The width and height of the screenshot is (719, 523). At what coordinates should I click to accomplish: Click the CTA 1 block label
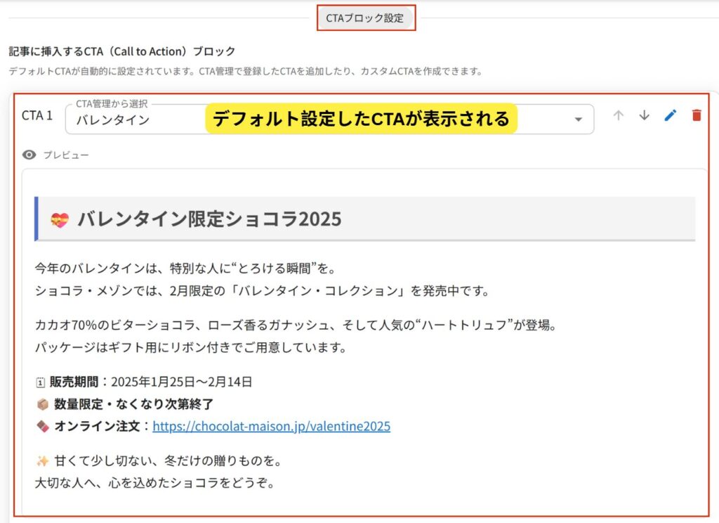(37, 115)
